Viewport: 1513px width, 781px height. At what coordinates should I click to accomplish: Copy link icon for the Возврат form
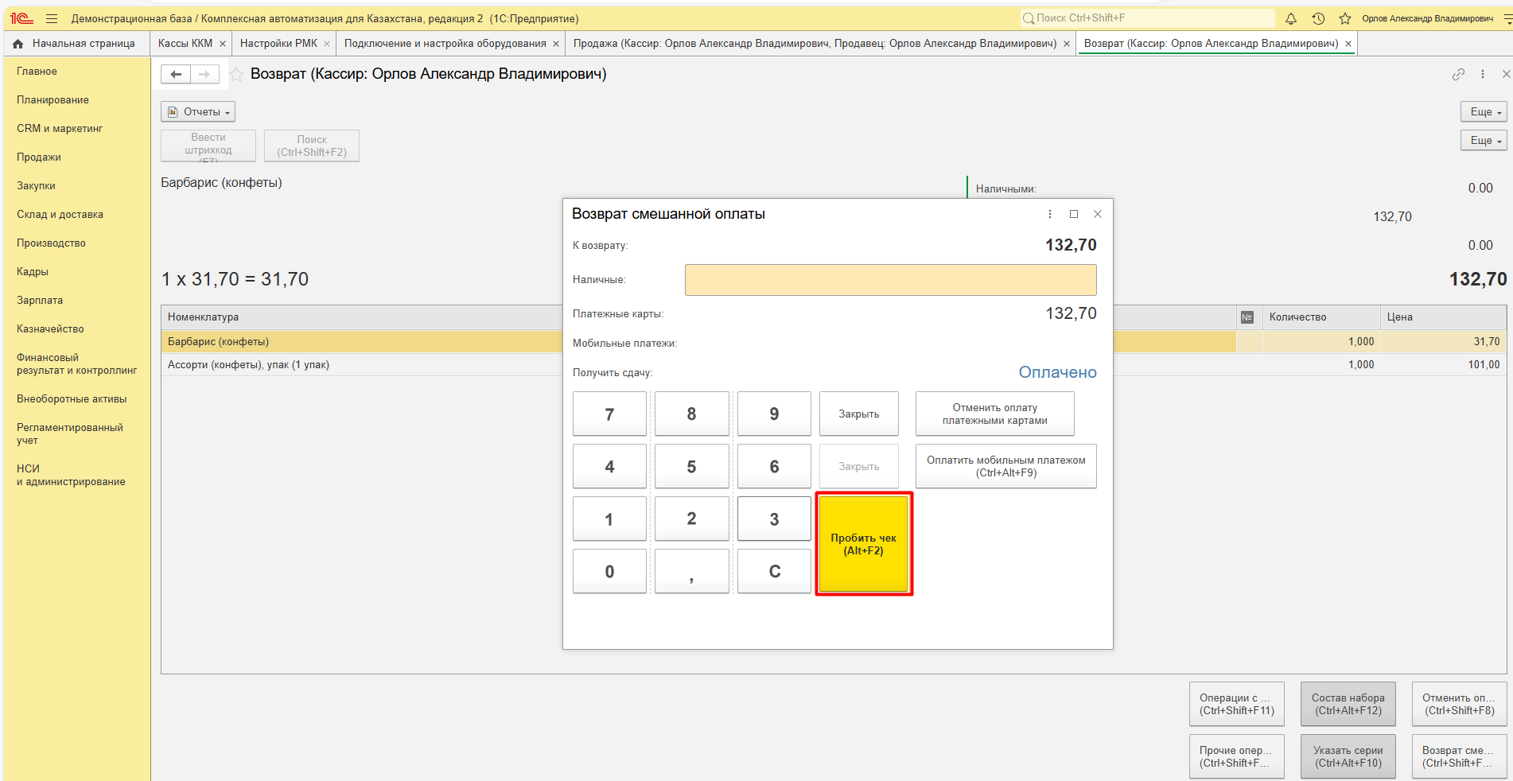click(1458, 74)
